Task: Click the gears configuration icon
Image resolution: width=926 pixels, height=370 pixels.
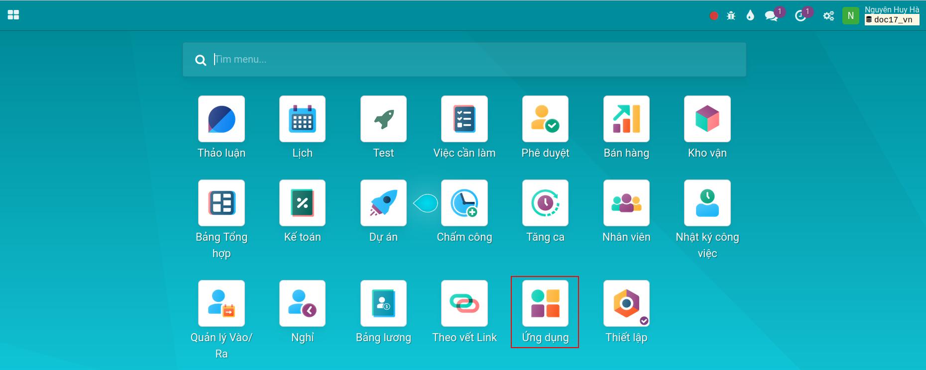Action: coord(828,16)
